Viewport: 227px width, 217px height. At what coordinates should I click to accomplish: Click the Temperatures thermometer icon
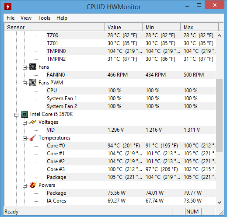(33, 138)
